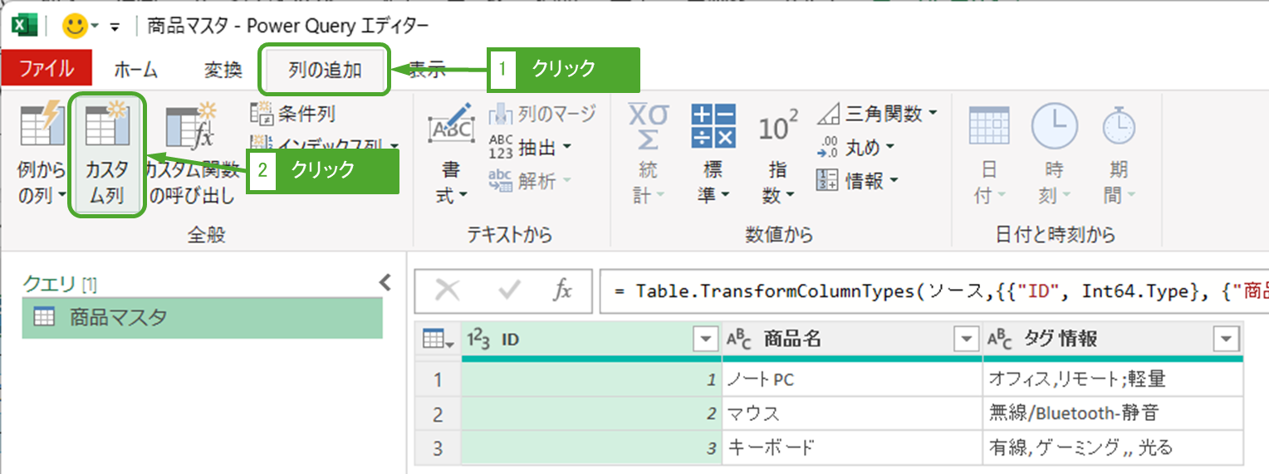Click the Custom Column (カスタム列) icon

[109, 126]
